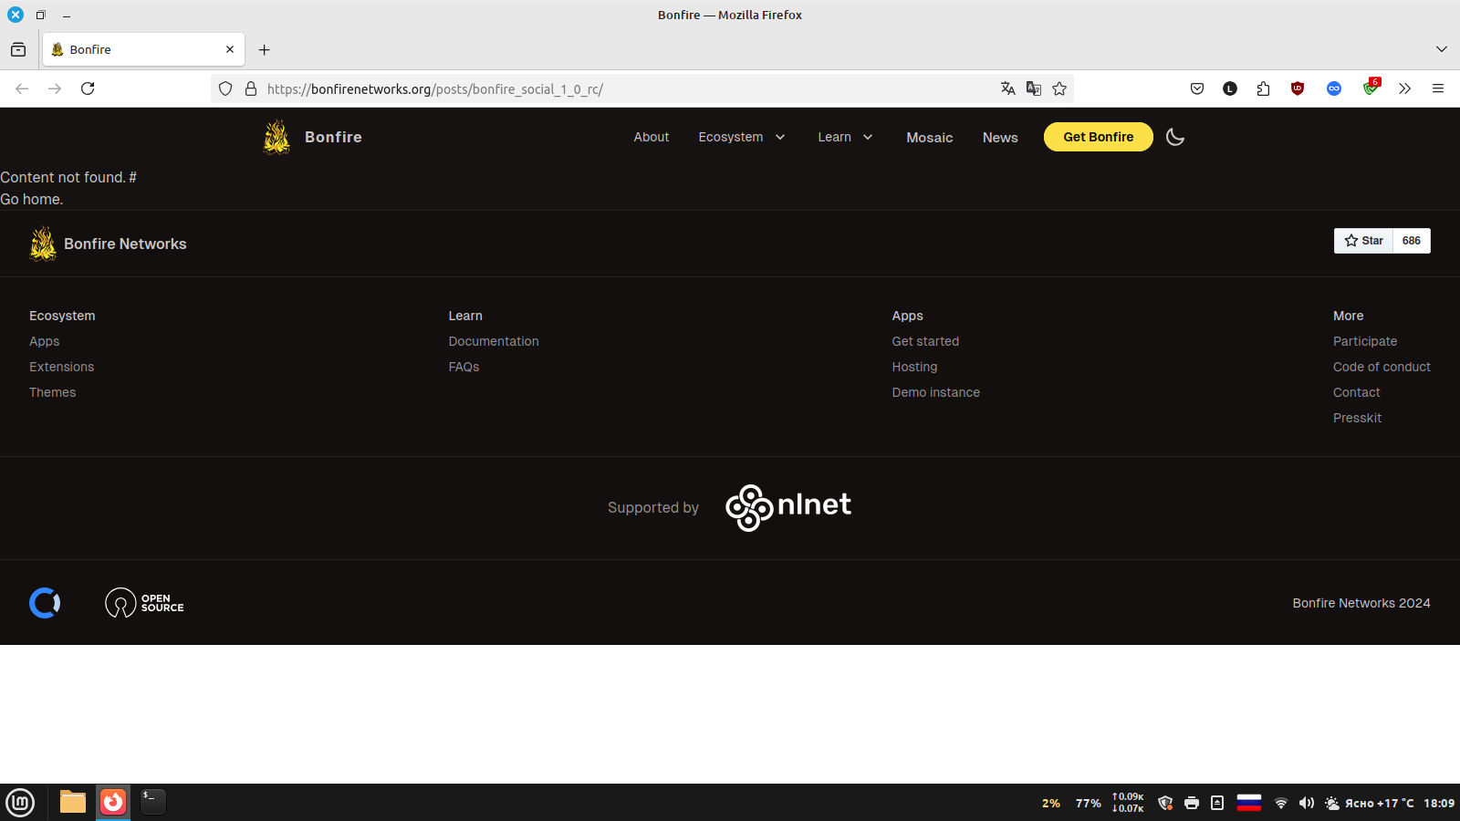1460x821 pixels.
Task: Open Firefox hamburger application menu
Action: (x=1438, y=88)
